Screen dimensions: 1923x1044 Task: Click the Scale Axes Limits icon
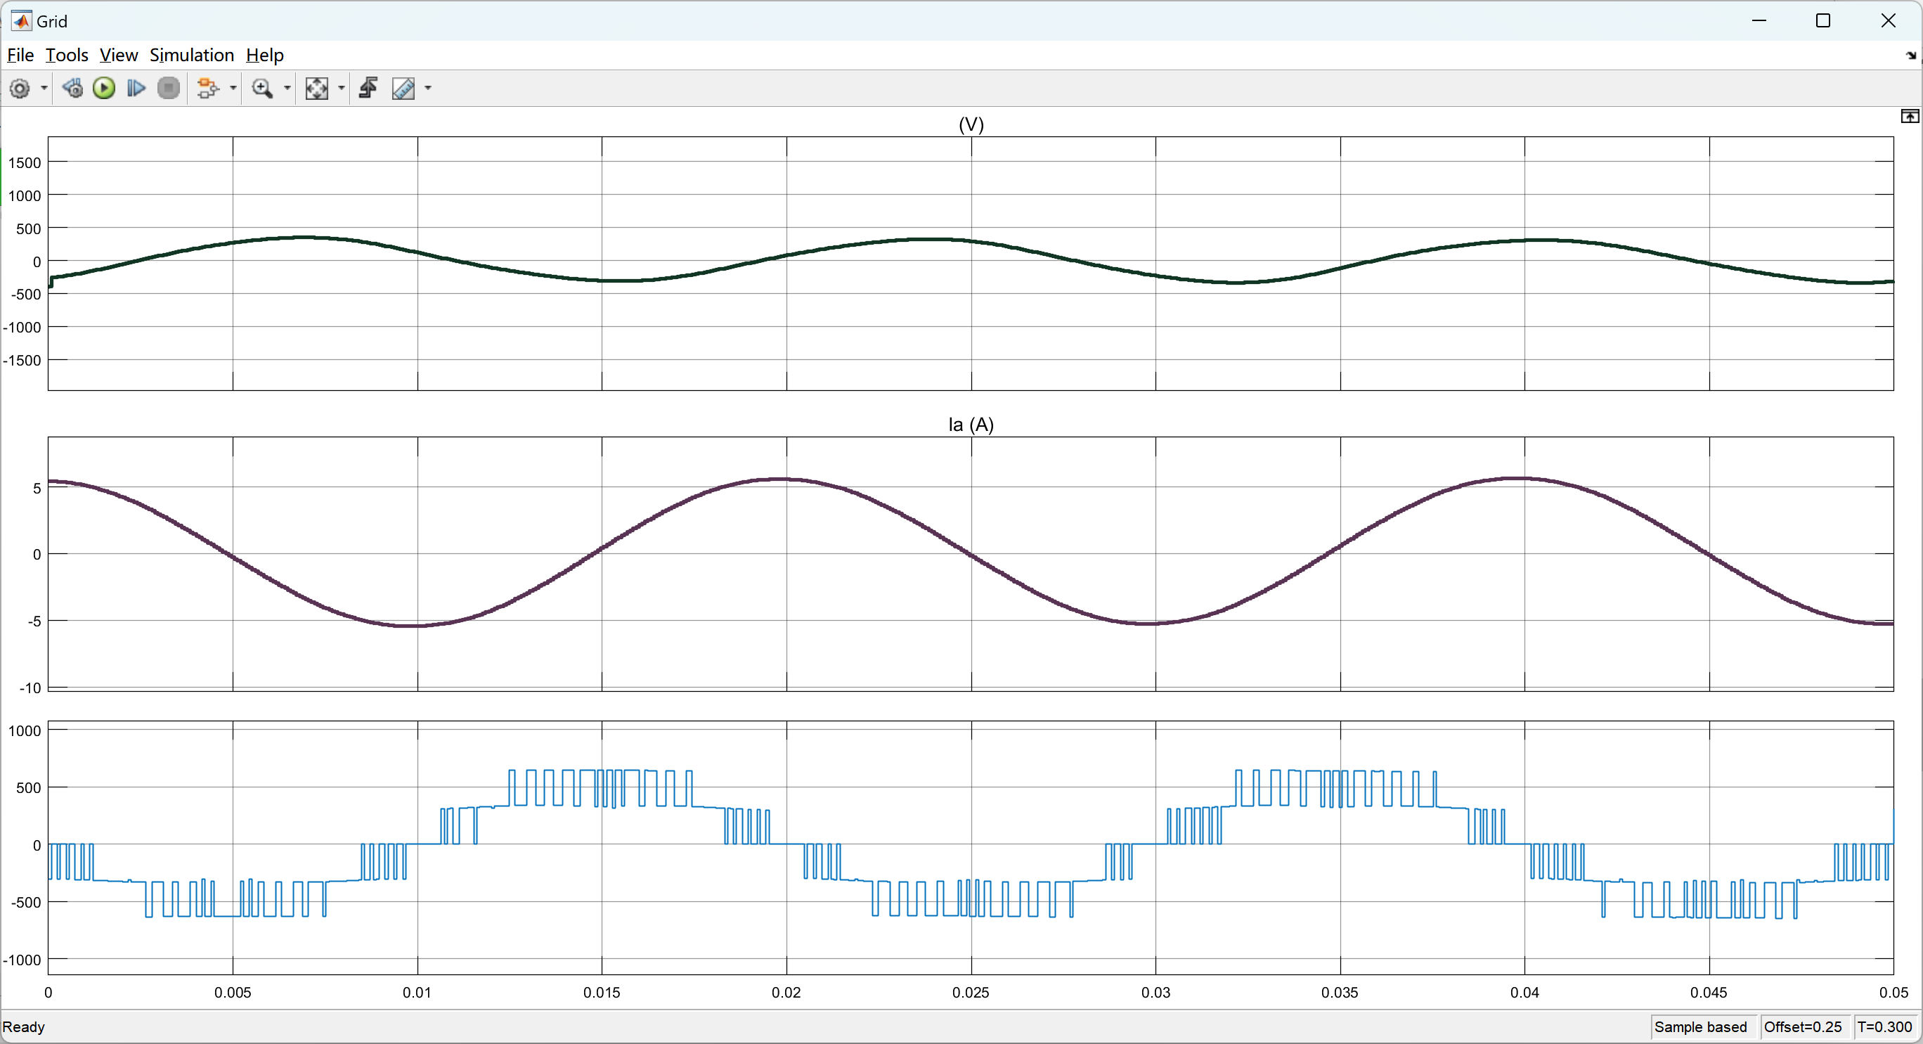316,89
